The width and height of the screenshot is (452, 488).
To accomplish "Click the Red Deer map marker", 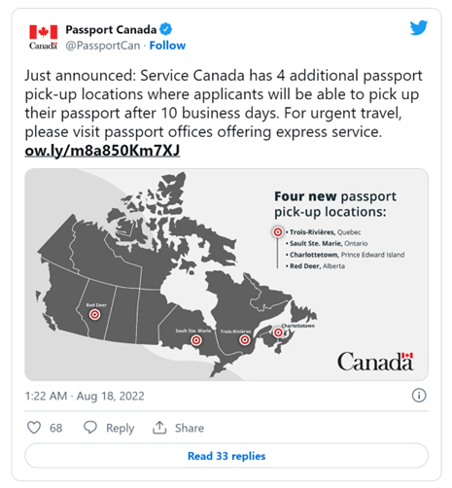I will coord(94,314).
